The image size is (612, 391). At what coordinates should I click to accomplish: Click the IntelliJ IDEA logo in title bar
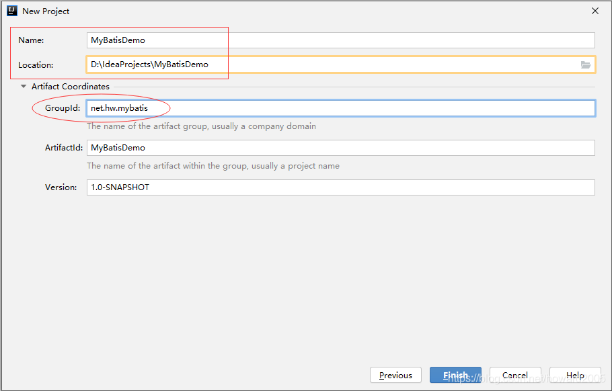12,11
